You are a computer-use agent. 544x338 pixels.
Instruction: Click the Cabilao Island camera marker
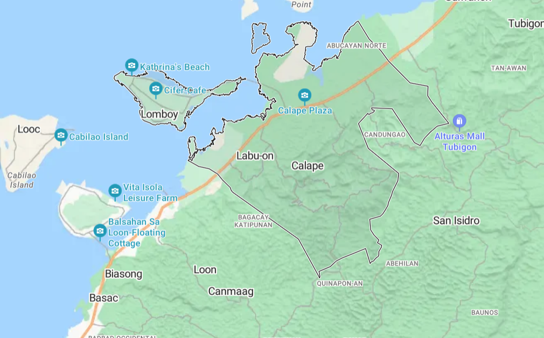61,135
